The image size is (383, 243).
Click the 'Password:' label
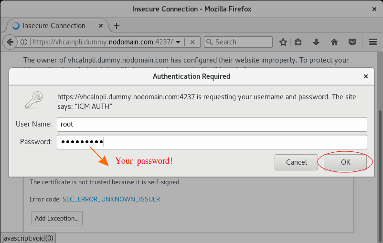coord(36,142)
